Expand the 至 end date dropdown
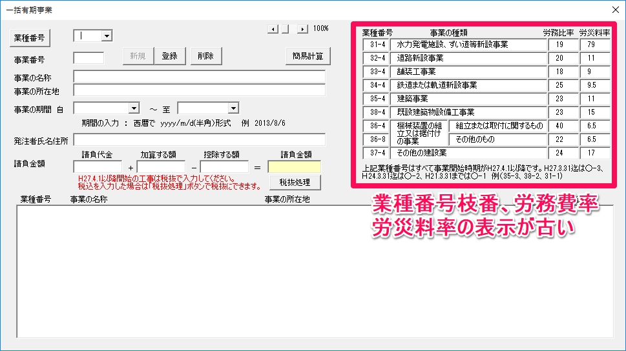The image size is (626, 351). click(233, 108)
